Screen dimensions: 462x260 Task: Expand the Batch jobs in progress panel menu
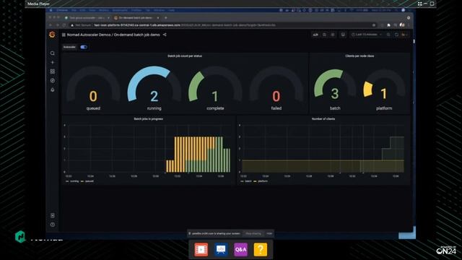point(148,118)
